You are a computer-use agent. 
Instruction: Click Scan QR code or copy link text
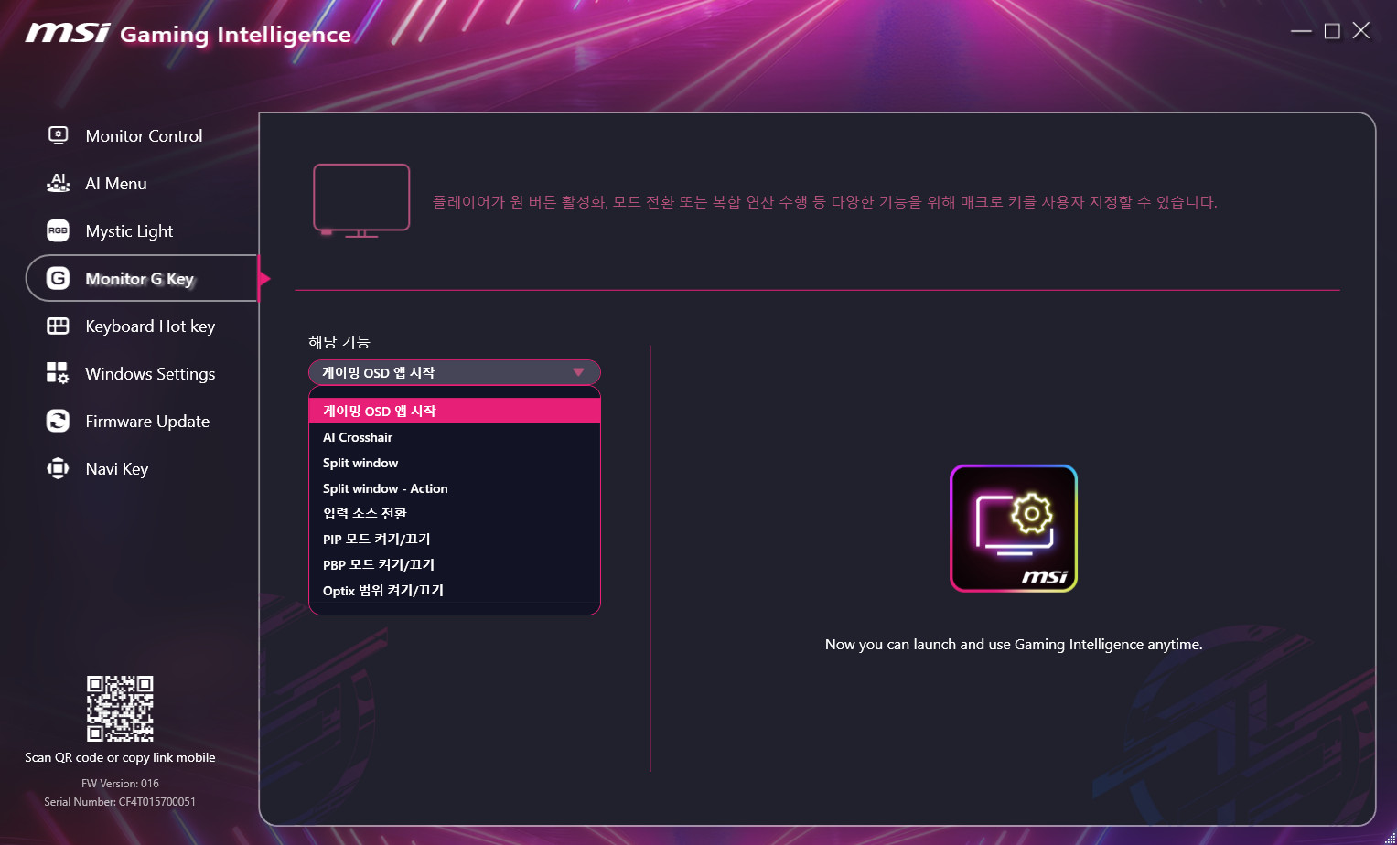[x=120, y=757]
